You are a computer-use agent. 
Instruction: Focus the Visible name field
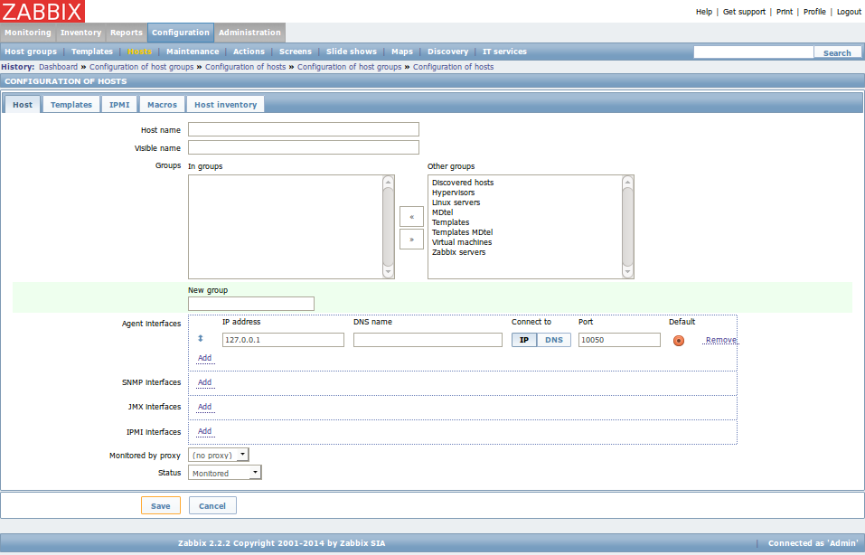click(x=304, y=147)
